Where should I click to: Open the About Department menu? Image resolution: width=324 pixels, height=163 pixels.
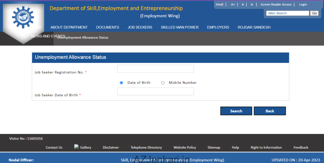click(x=69, y=27)
